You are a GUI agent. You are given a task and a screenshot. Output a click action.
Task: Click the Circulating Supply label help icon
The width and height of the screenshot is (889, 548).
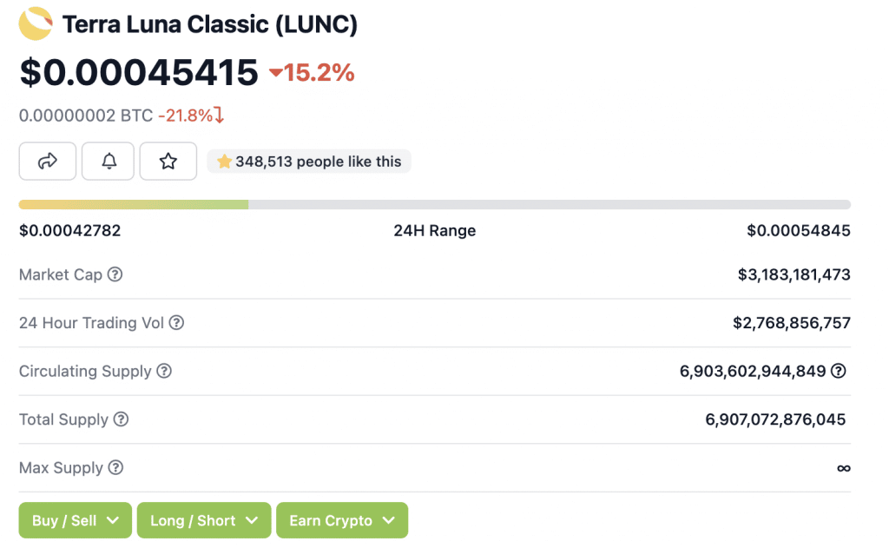[x=164, y=371]
